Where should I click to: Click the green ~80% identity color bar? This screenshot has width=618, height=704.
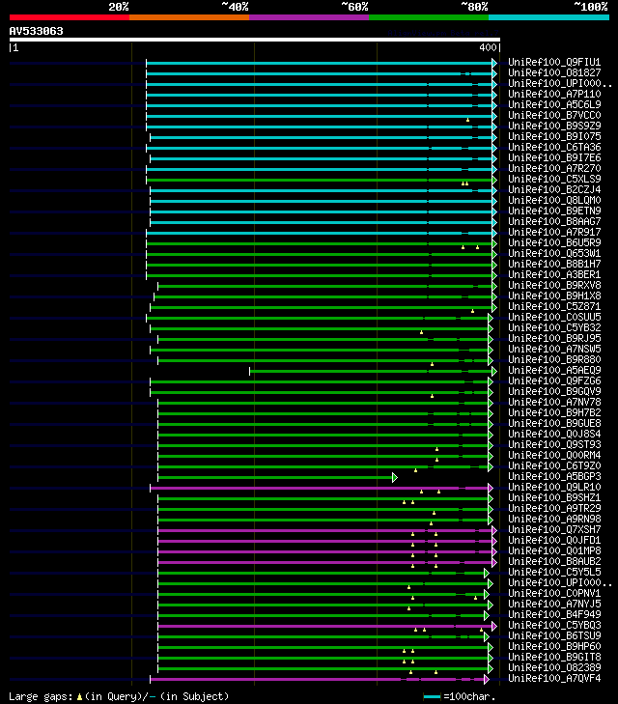tap(429, 17)
